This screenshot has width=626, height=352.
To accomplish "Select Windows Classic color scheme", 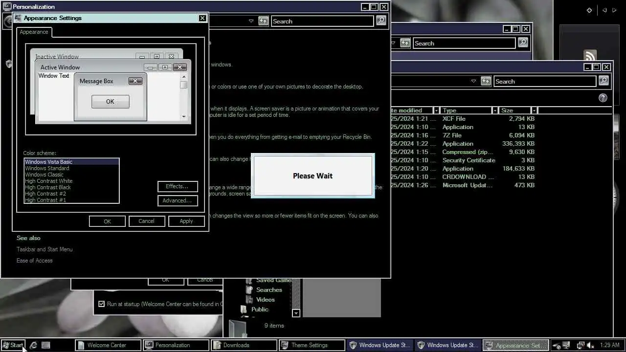I will tap(71, 175).
